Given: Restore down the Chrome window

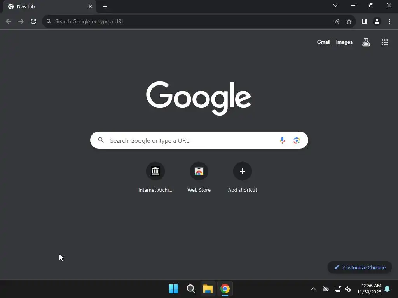Looking at the screenshot, I should pyautogui.click(x=371, y=5).
